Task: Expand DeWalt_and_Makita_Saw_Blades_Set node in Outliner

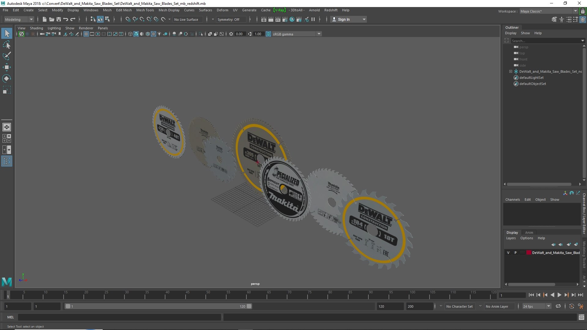Action: [511, 71]
